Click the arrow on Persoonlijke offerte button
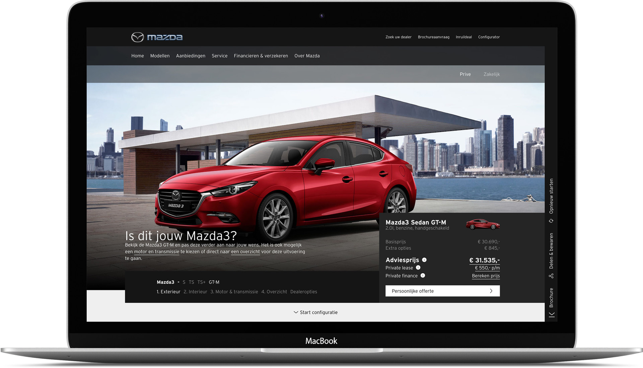 (x=491, y=291)
